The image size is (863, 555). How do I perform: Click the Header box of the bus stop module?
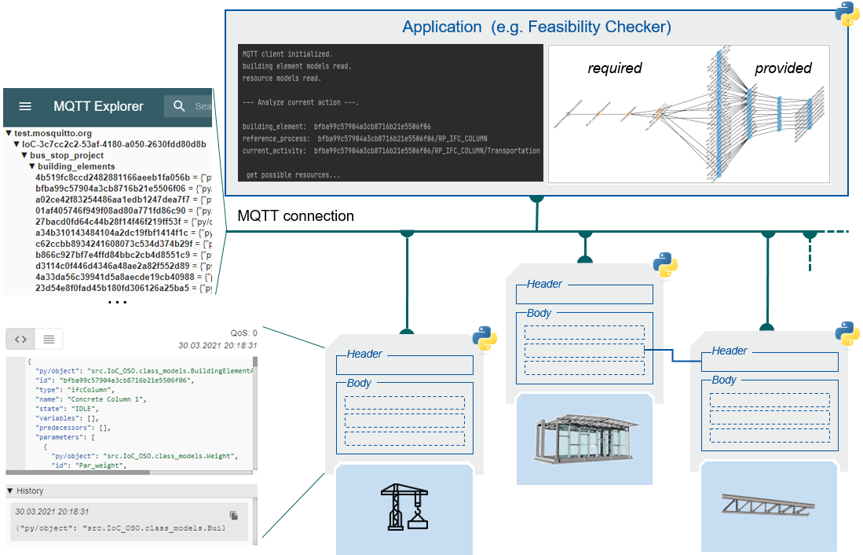584,294
